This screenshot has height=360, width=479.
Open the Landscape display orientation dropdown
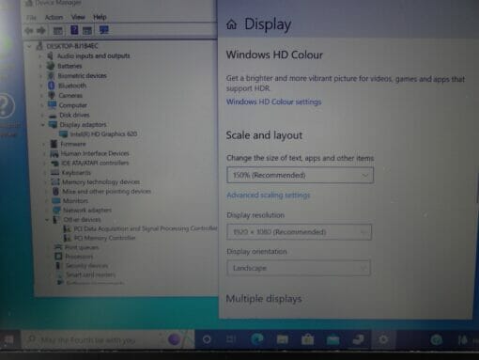[299, 268]
